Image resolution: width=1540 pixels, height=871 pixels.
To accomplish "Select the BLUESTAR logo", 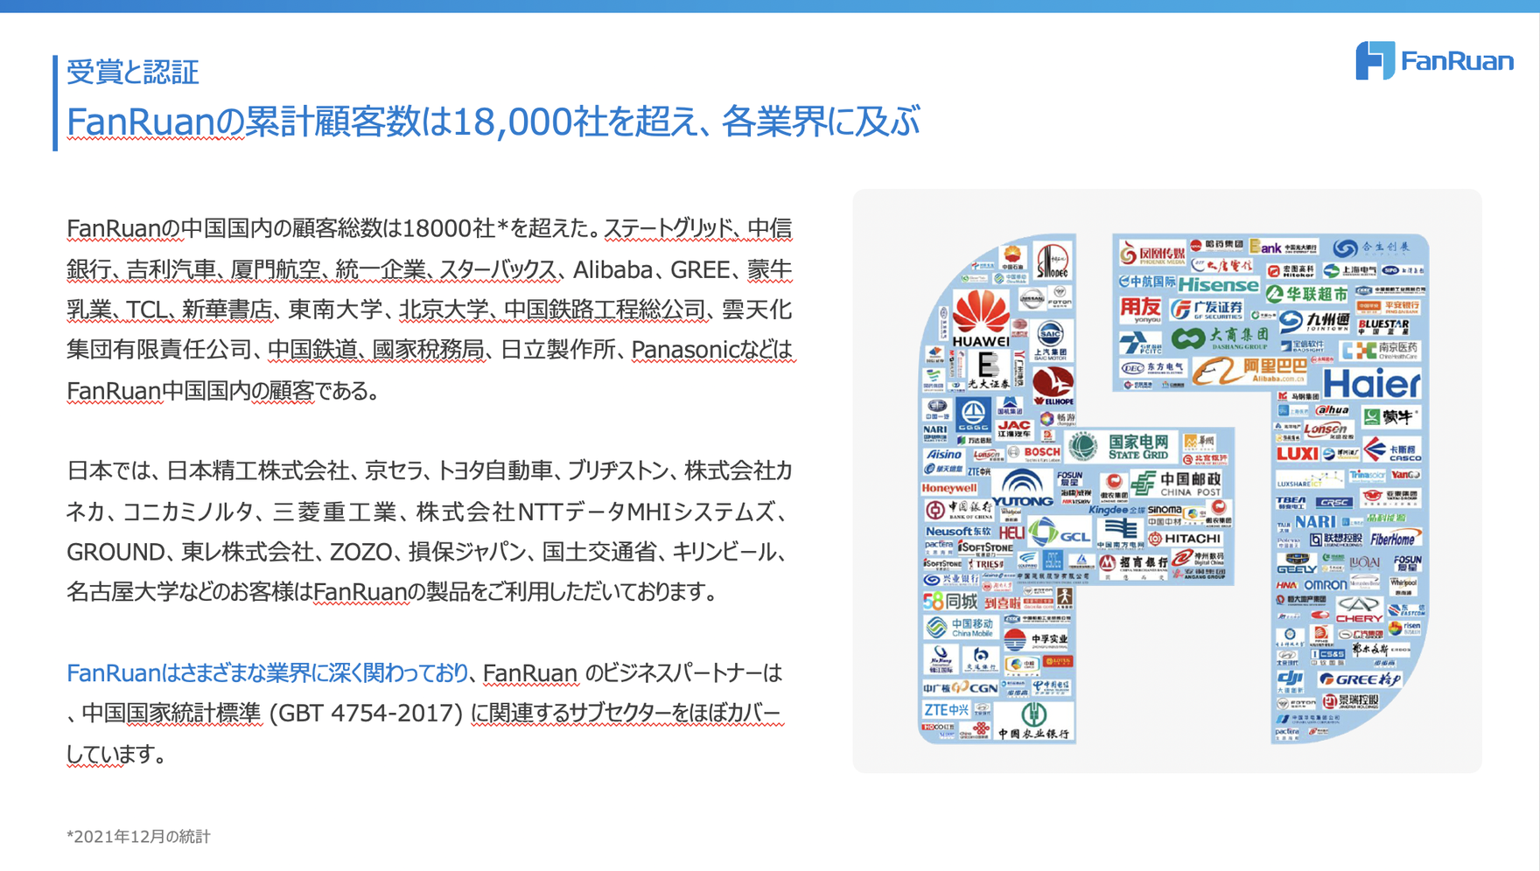I will point(1382,326).
